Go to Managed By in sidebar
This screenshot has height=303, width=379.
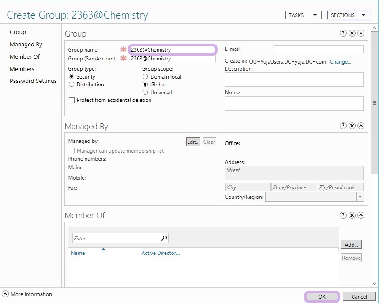(x=26, y=45)
